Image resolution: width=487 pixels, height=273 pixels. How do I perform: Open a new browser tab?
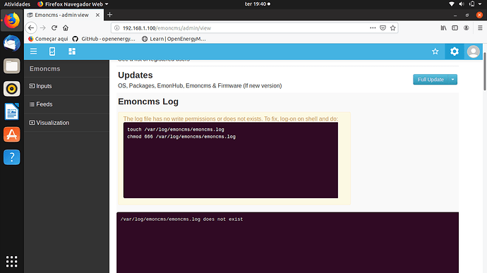[x=109, y=15]
